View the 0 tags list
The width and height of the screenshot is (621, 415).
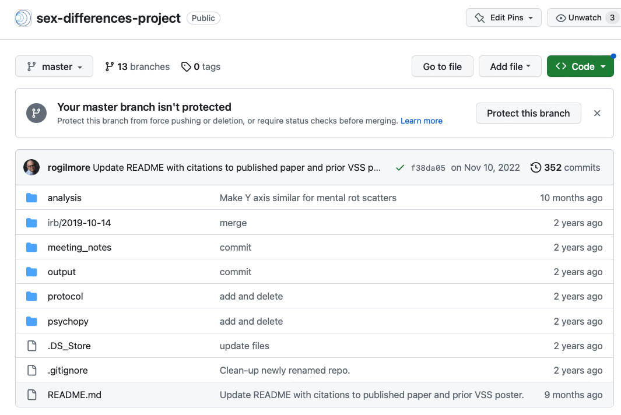(x=201, y=67)
